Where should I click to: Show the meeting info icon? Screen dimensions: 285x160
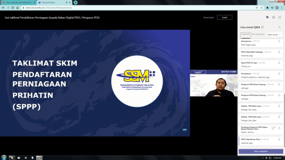pyautogui.click(x=280, y=17)
